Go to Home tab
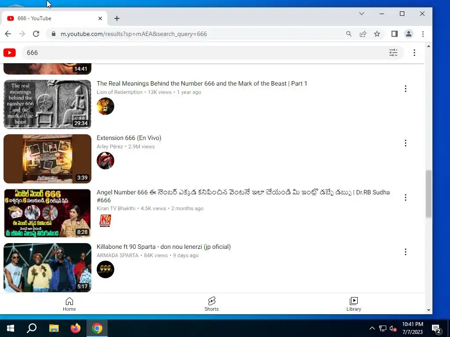The height and width of the screenshot is (337, 450). pos(69,305)
